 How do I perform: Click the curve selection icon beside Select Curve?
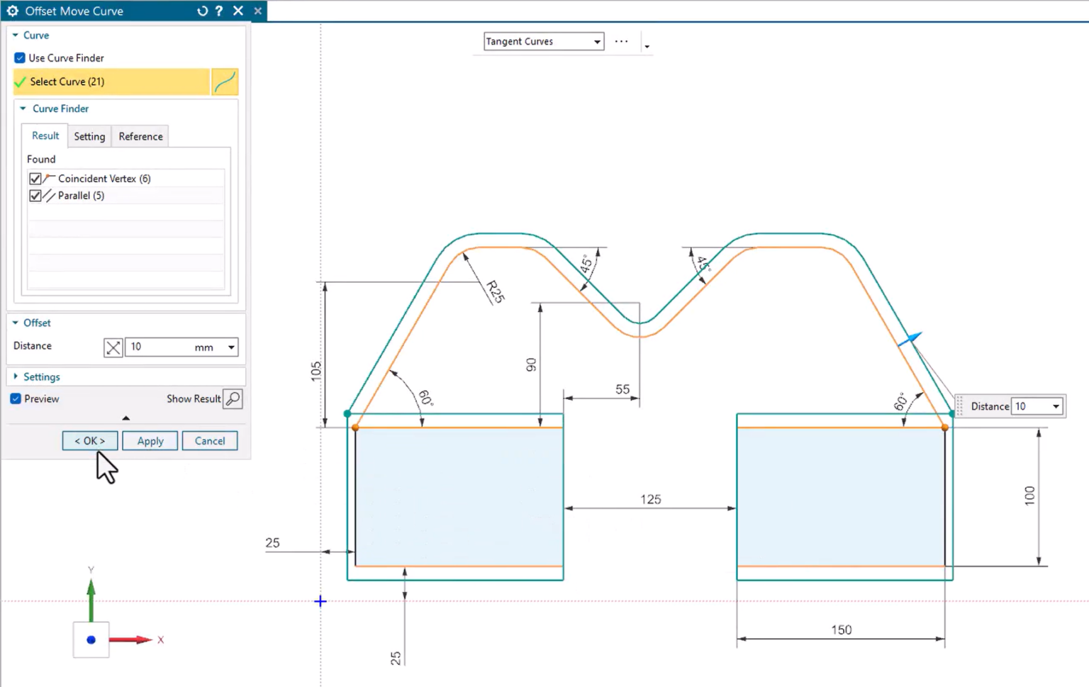tap(225, 82)
